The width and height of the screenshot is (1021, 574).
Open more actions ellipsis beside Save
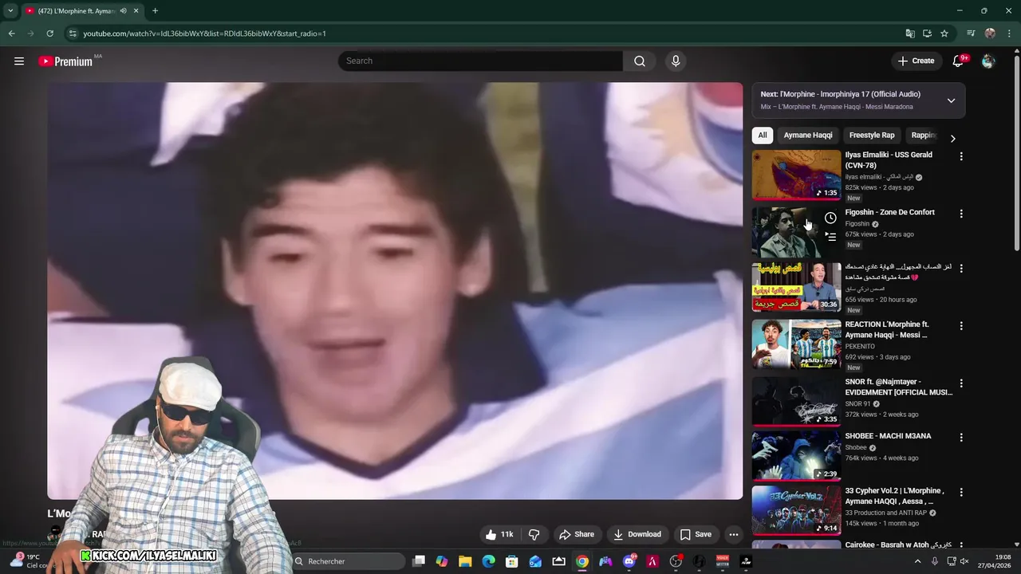coord(734,534)
